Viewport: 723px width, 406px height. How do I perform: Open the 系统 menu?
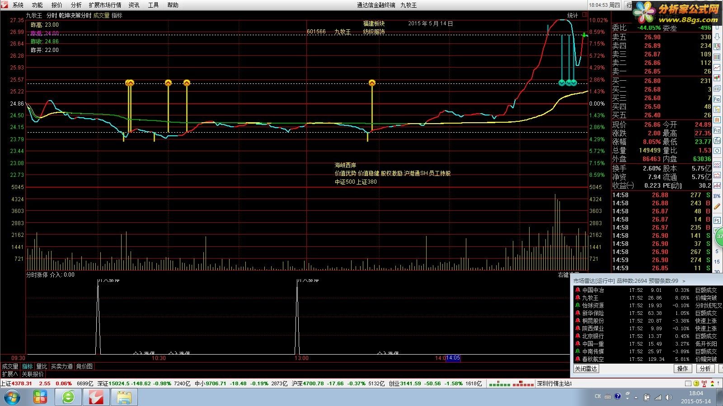tap(18, 5)
